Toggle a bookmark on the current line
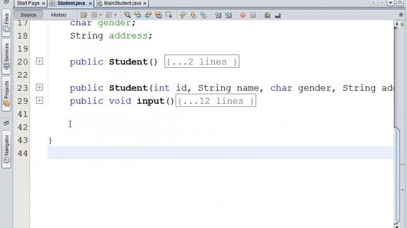This screenshot has height=228, width=407. (203, 15)
